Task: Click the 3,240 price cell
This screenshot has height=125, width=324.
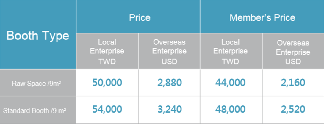Action: (169, 110)
